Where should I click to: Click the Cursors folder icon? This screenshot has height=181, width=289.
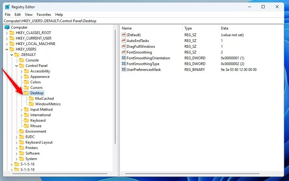tap(26, 88)
